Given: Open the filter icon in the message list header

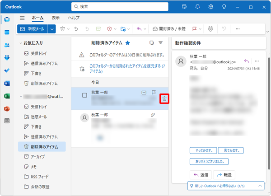Looking at the screenshot, I should 160,43.
